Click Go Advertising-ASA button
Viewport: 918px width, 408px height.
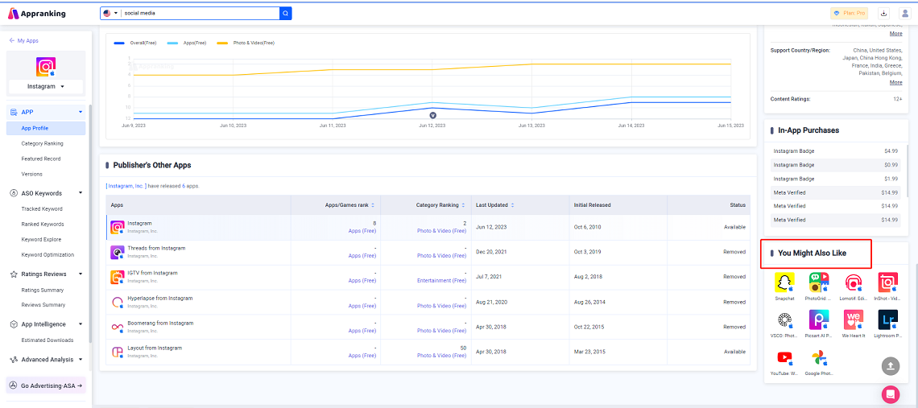[46, 385]
